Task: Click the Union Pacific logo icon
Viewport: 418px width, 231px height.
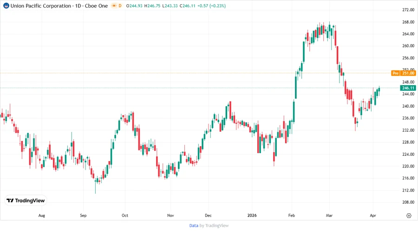Action: (6, 6)
